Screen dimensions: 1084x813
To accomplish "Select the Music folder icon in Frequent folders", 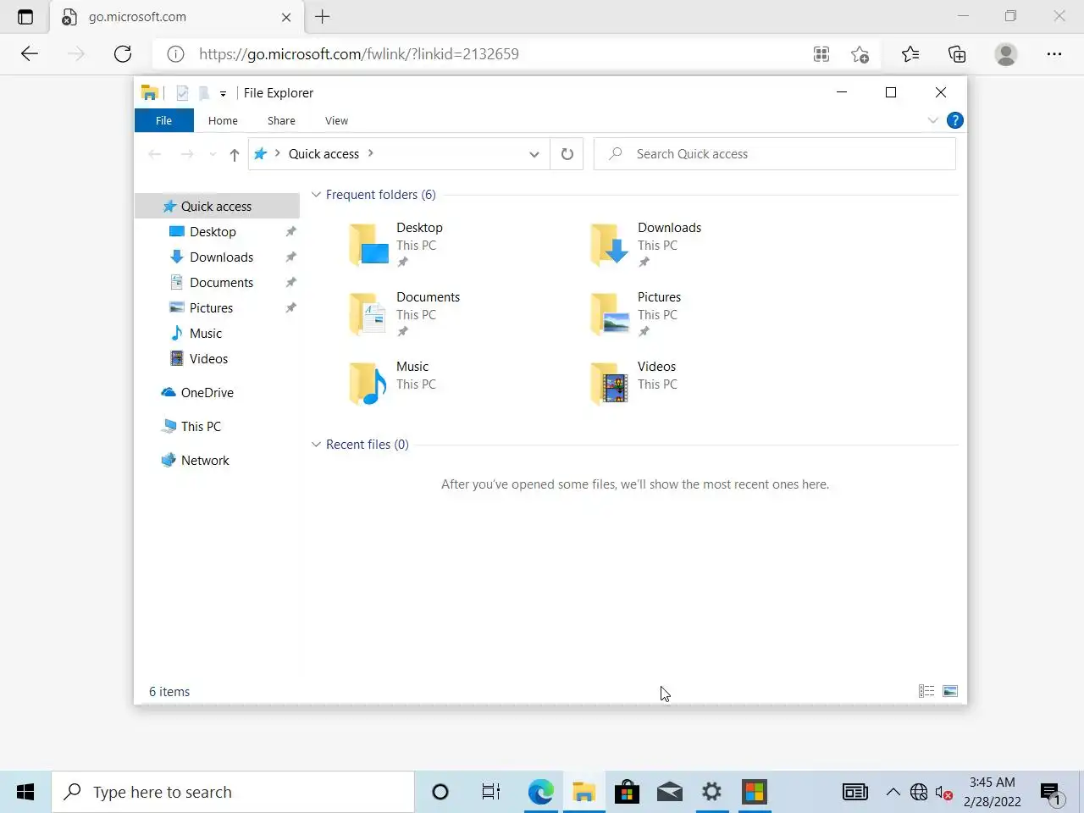I will (368, 384).
